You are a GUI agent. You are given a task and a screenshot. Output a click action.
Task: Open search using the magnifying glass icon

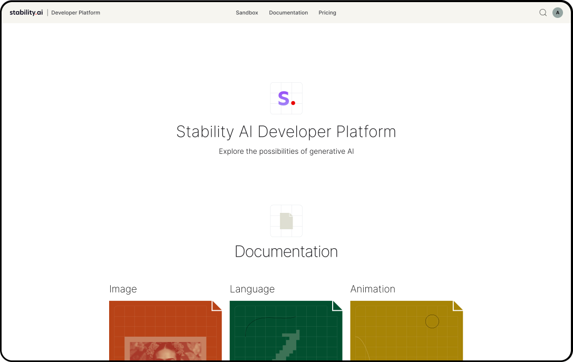(543, 12)
